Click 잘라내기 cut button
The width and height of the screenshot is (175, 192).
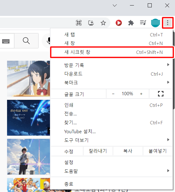coord(98,151)
